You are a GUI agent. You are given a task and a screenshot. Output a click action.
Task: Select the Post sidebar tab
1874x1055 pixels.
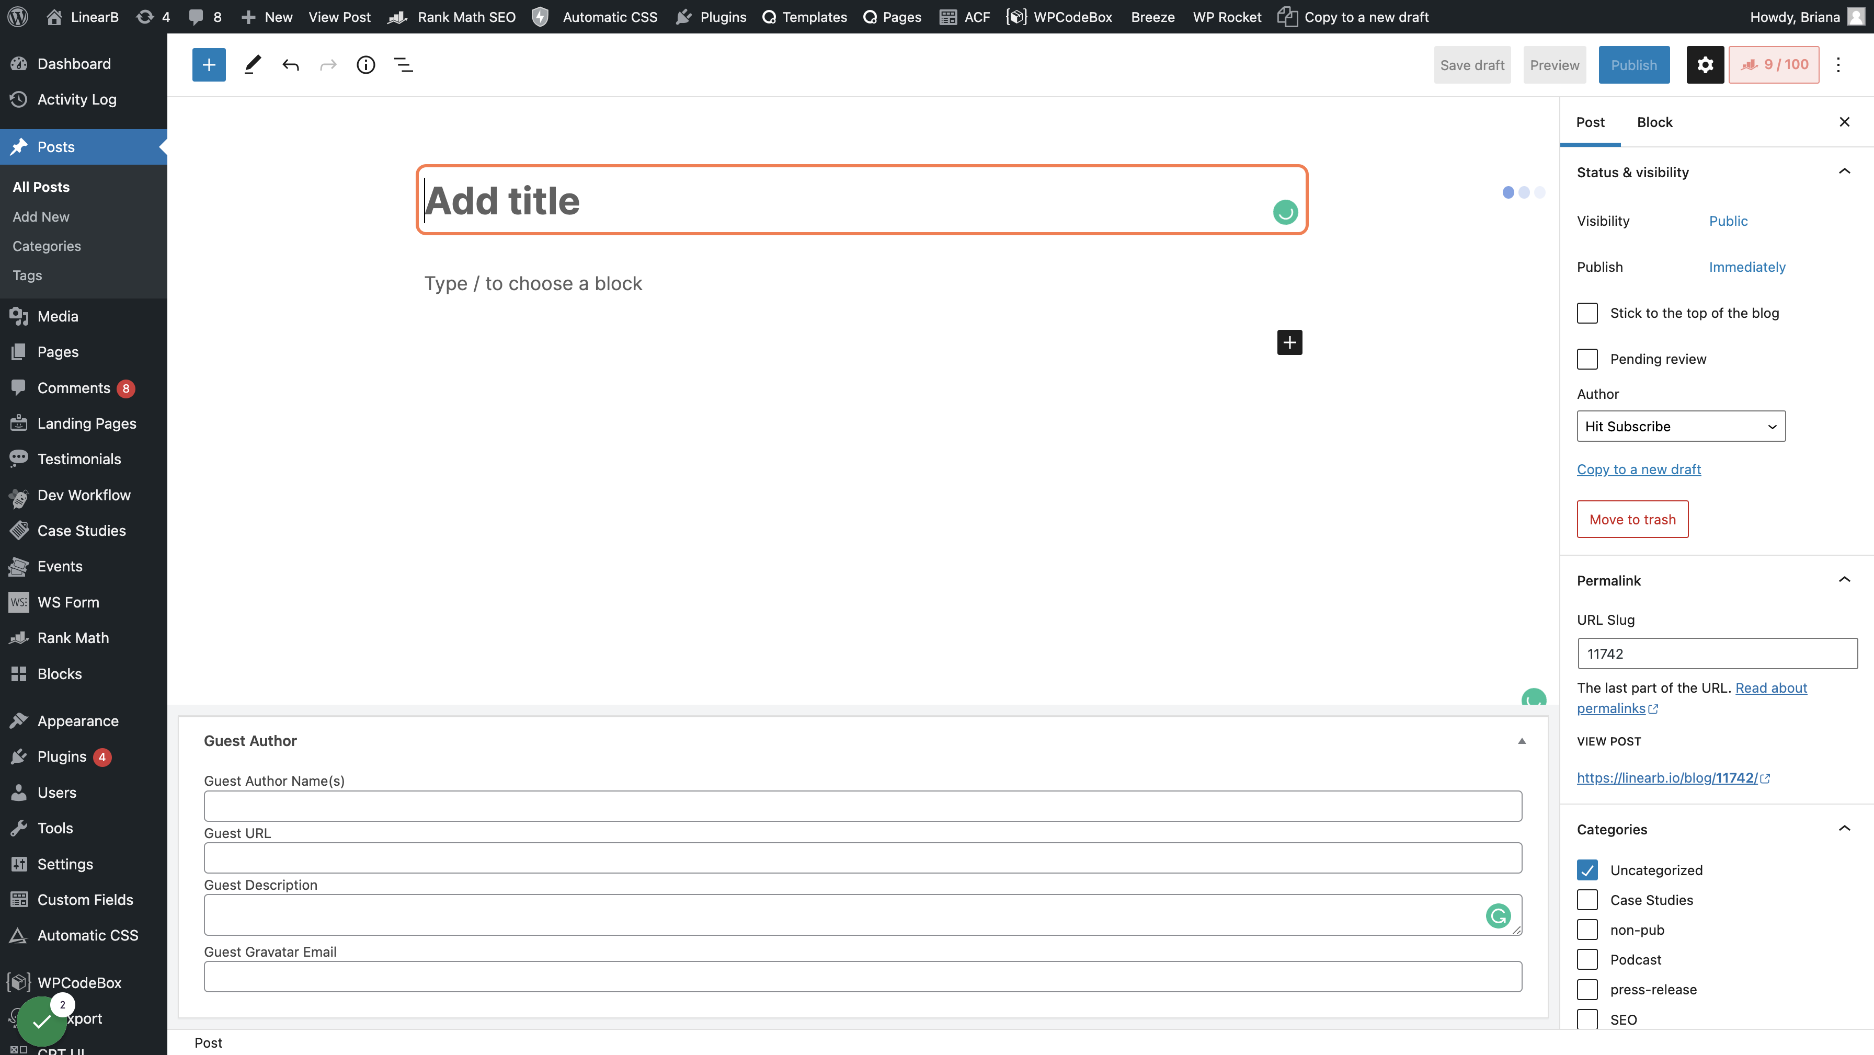(1590, 122)
